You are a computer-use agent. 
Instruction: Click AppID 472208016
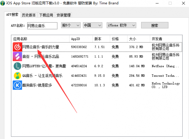pyautogui.click(x=79, y=85)
